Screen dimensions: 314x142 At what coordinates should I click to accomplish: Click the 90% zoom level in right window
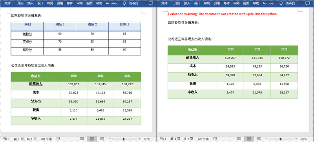pos(304,139)
